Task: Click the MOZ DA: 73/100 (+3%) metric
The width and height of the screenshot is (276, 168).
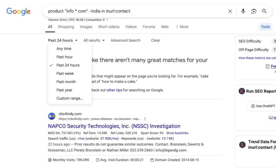Action: click(64, 133)
